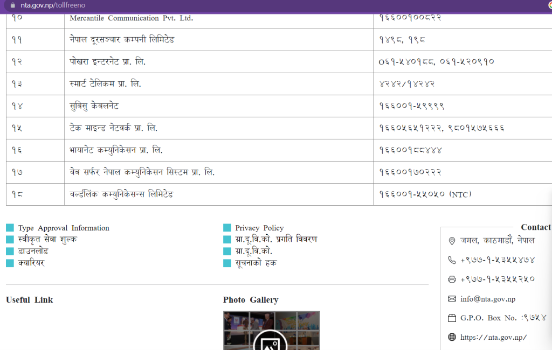
Task: Click the fax printer icon in Contact
Action: tap(452, 279)
